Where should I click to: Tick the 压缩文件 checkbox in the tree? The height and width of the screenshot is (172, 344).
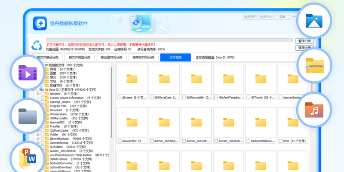pyautogui.click(x=43, y=86)
